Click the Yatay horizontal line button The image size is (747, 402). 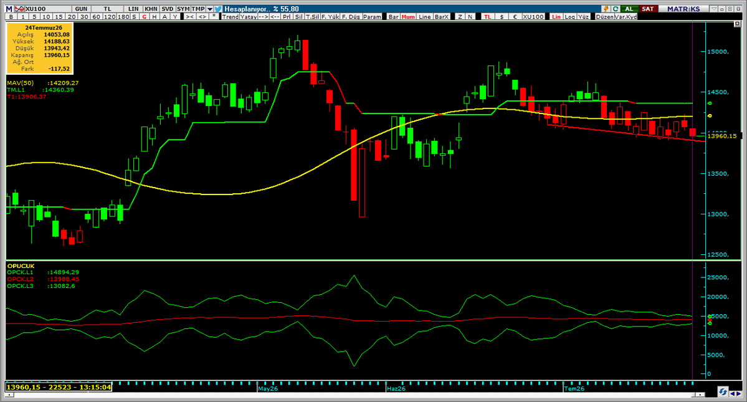click(248, 17)
